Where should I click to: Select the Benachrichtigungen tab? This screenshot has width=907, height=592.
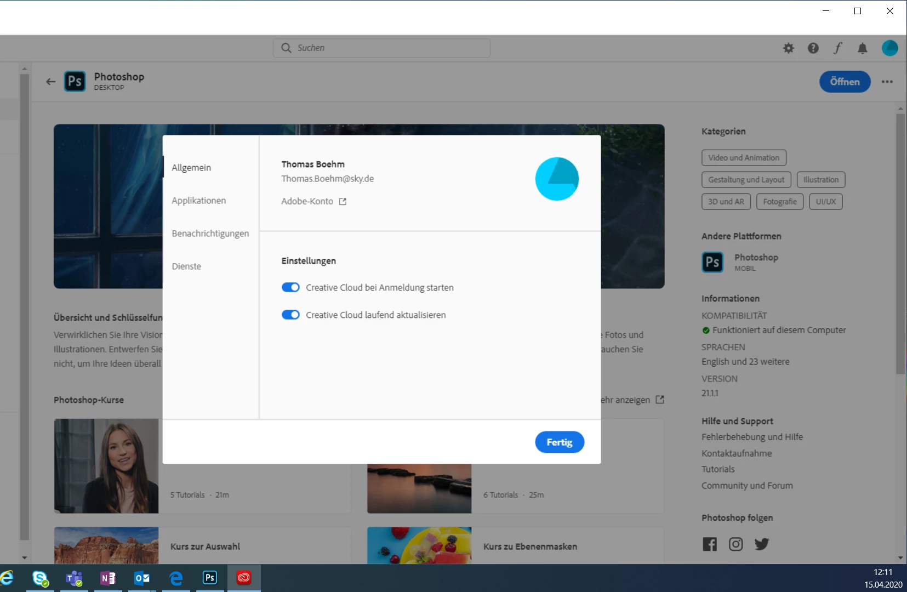pyautogui.click(x=211, y=233)
